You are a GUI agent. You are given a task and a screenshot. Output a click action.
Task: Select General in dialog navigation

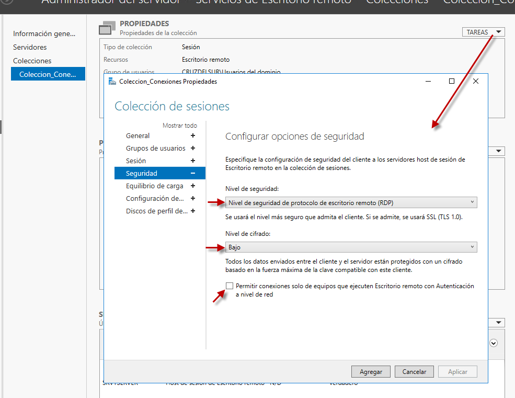(138, 135)
